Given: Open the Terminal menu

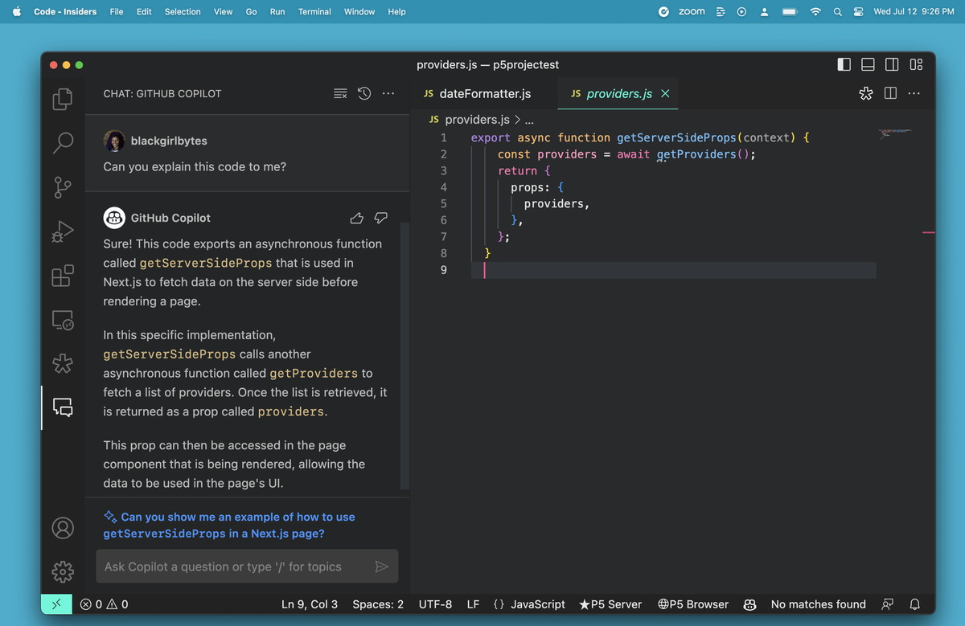Looking at the screenshot, I should point(314,12).
